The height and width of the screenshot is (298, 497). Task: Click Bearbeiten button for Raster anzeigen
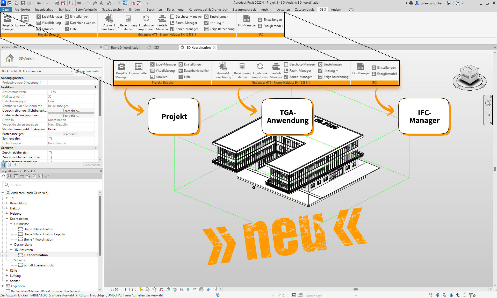click(x=71, y=134)
